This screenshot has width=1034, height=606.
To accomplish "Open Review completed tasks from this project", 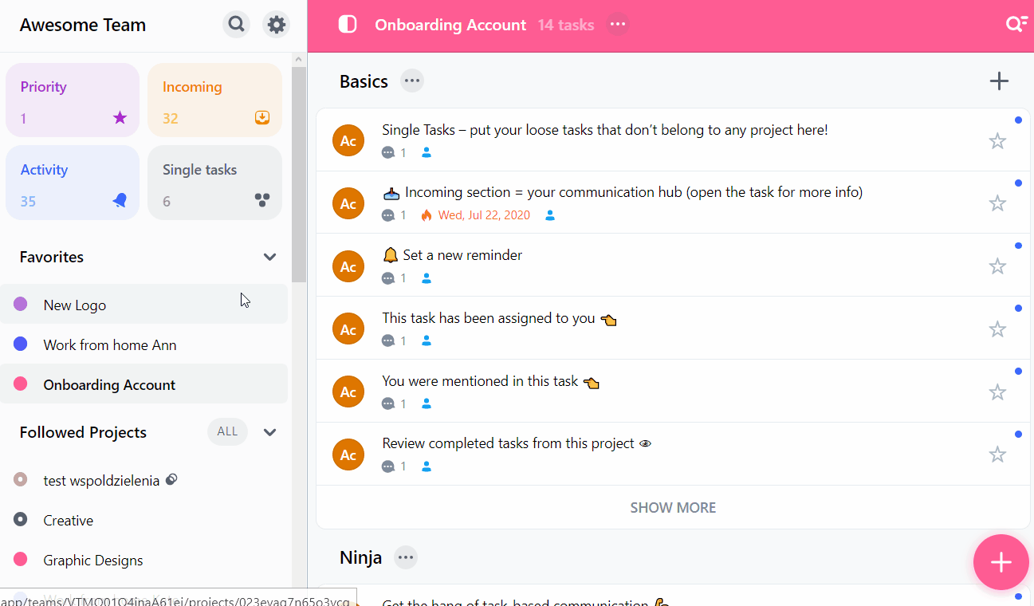I will pyautogui.click(x=508, y=443).
